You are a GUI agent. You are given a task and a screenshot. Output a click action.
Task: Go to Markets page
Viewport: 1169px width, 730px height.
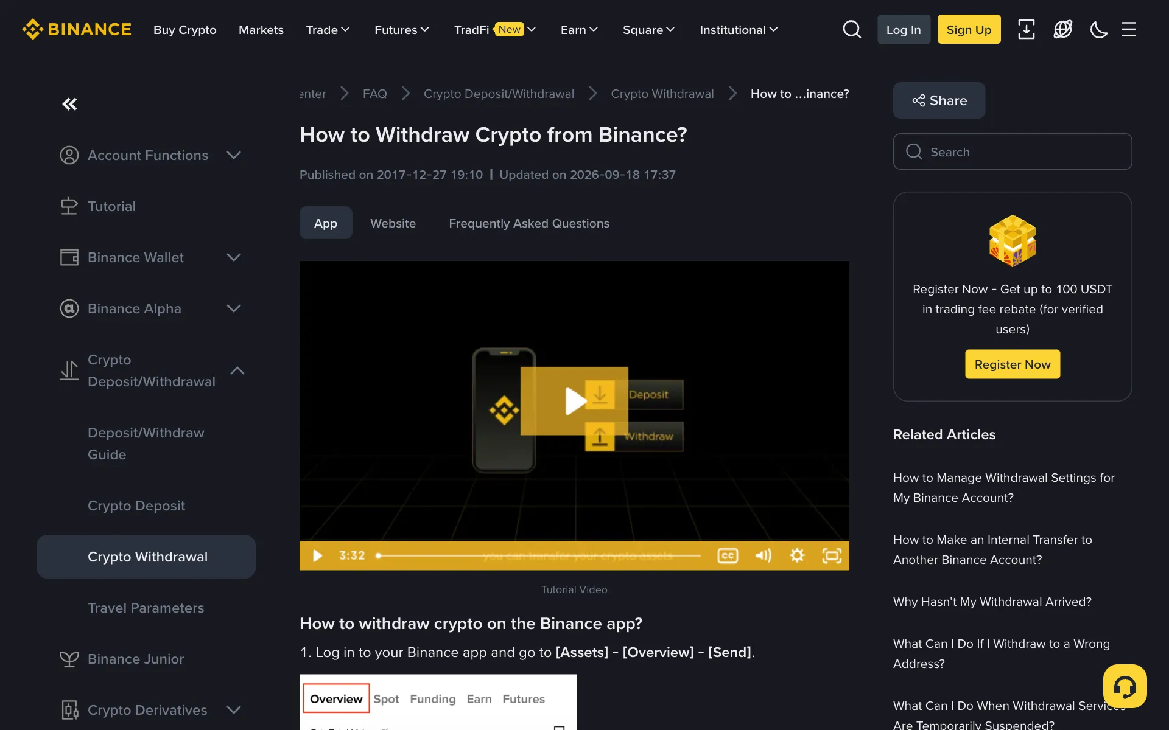coord(261,30)
